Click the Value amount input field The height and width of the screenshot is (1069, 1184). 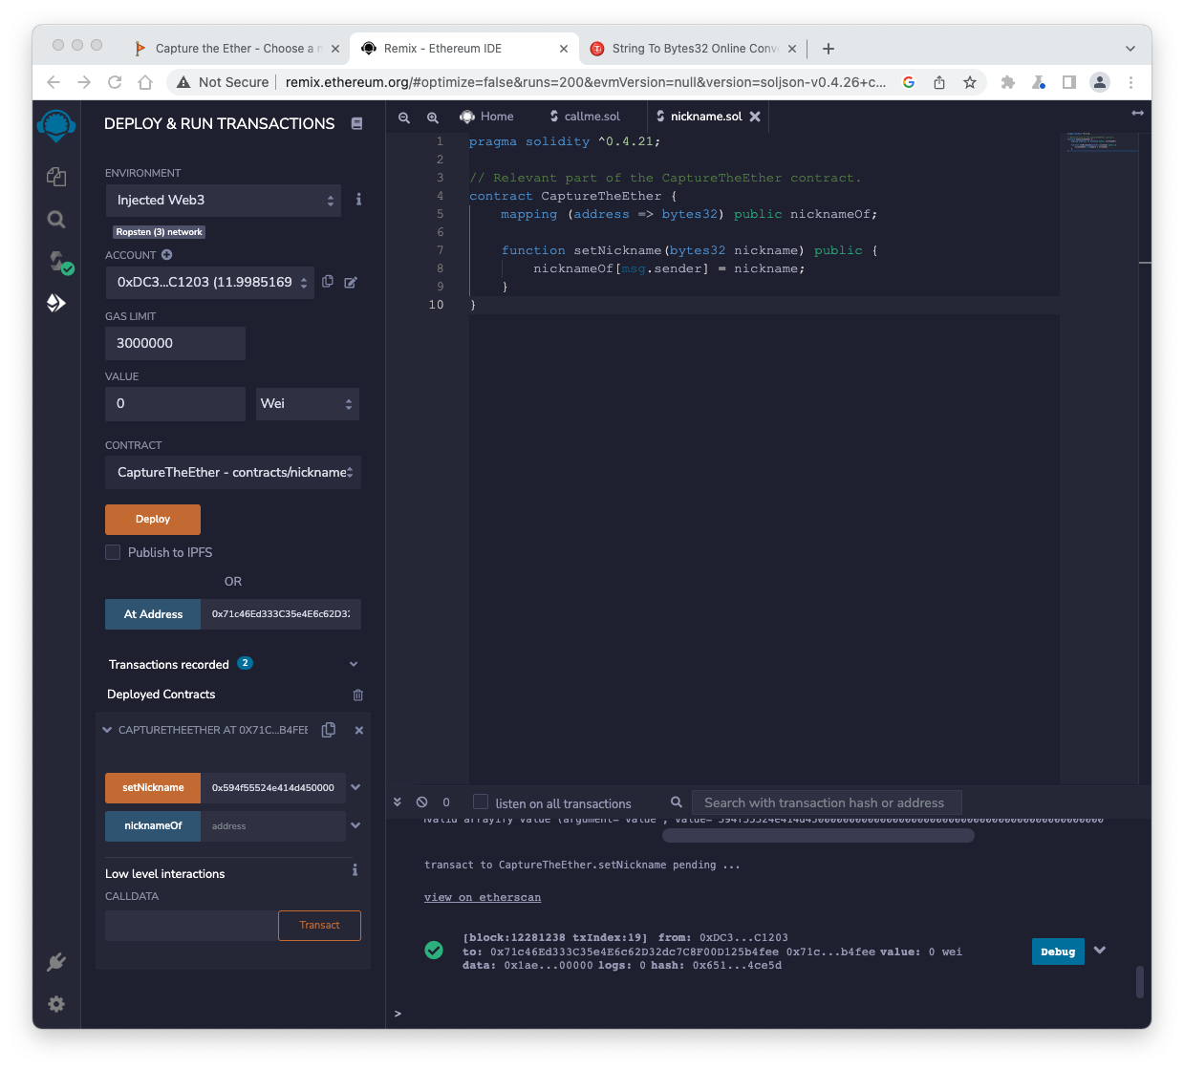175,404
